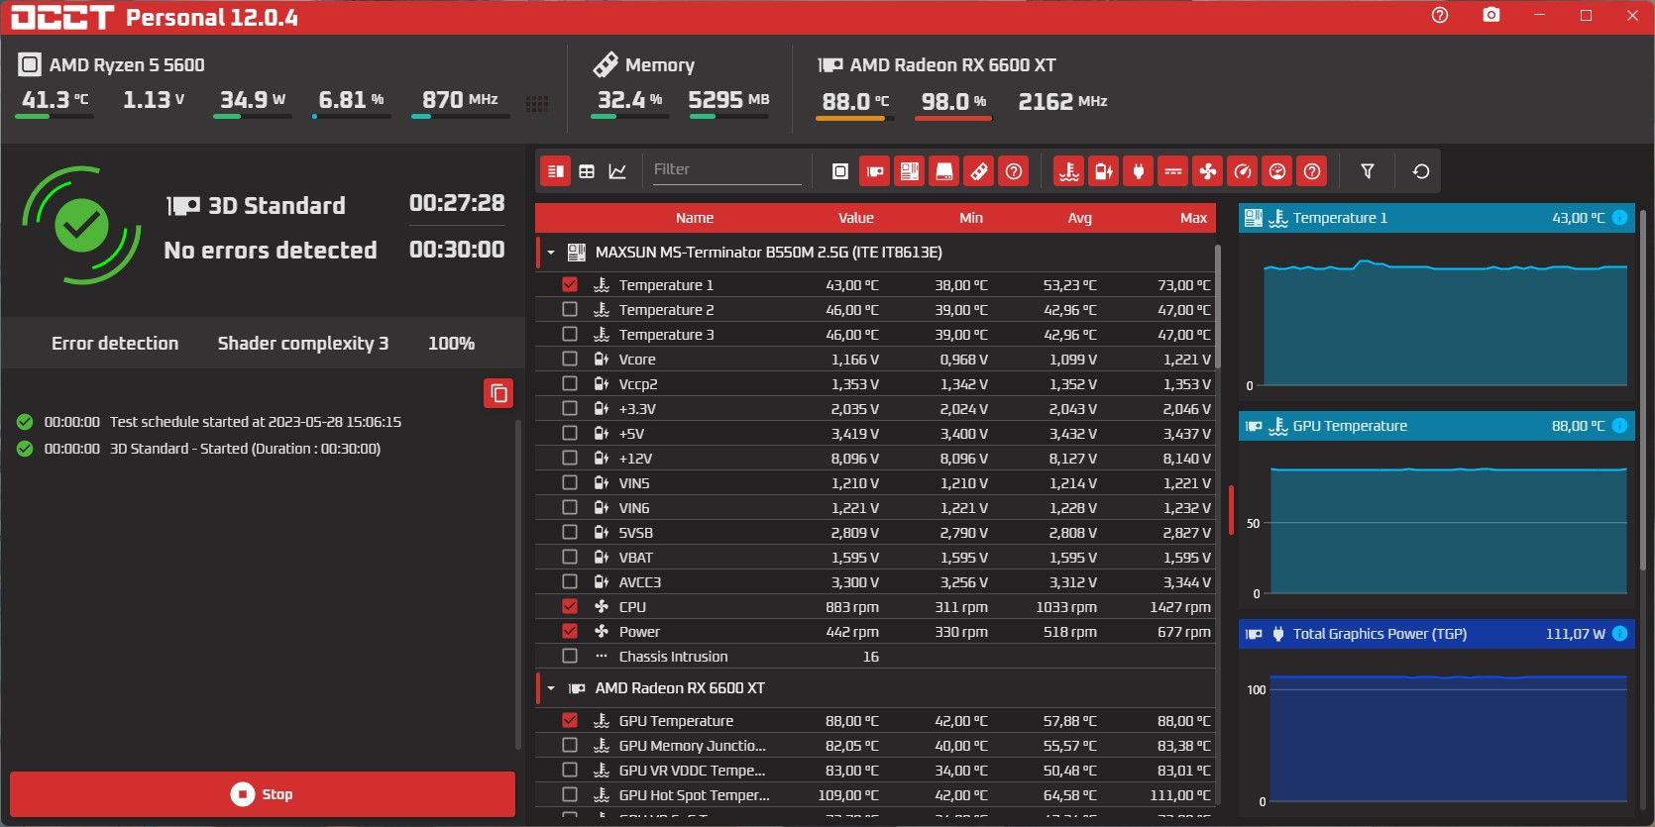Click the CPU core grid icon beside 870 MHz
Viewport: 1655px width, 827px height.
pyautogui.click(x=537, y=104)
